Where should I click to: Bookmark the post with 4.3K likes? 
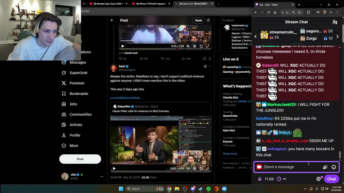click(x=205, y=58)
